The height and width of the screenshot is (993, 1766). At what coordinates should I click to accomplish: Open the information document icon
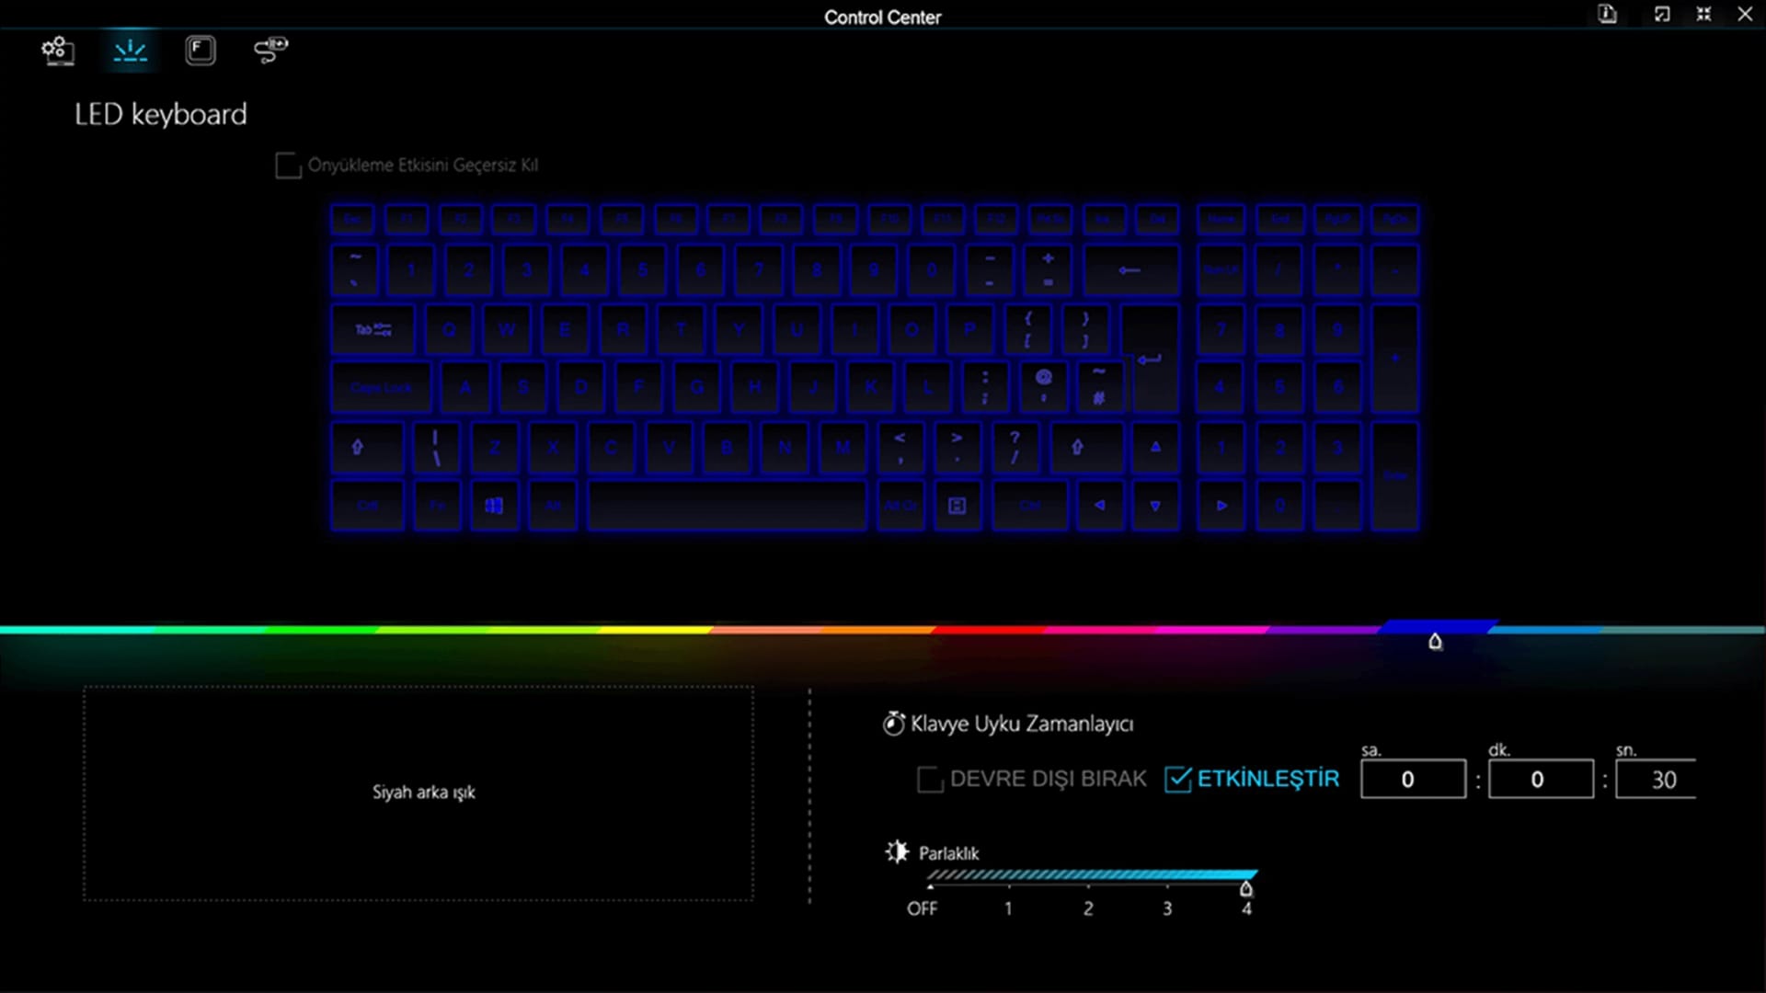tap(1607, 15)
